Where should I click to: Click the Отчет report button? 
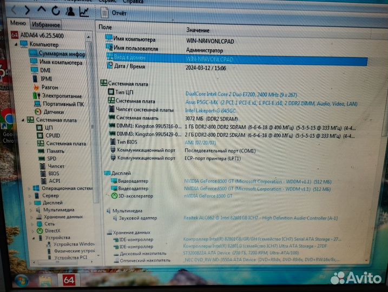click(x=115, y=11)
